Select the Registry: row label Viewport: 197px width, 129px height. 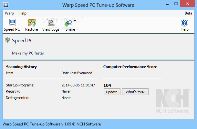pos(13,91)
